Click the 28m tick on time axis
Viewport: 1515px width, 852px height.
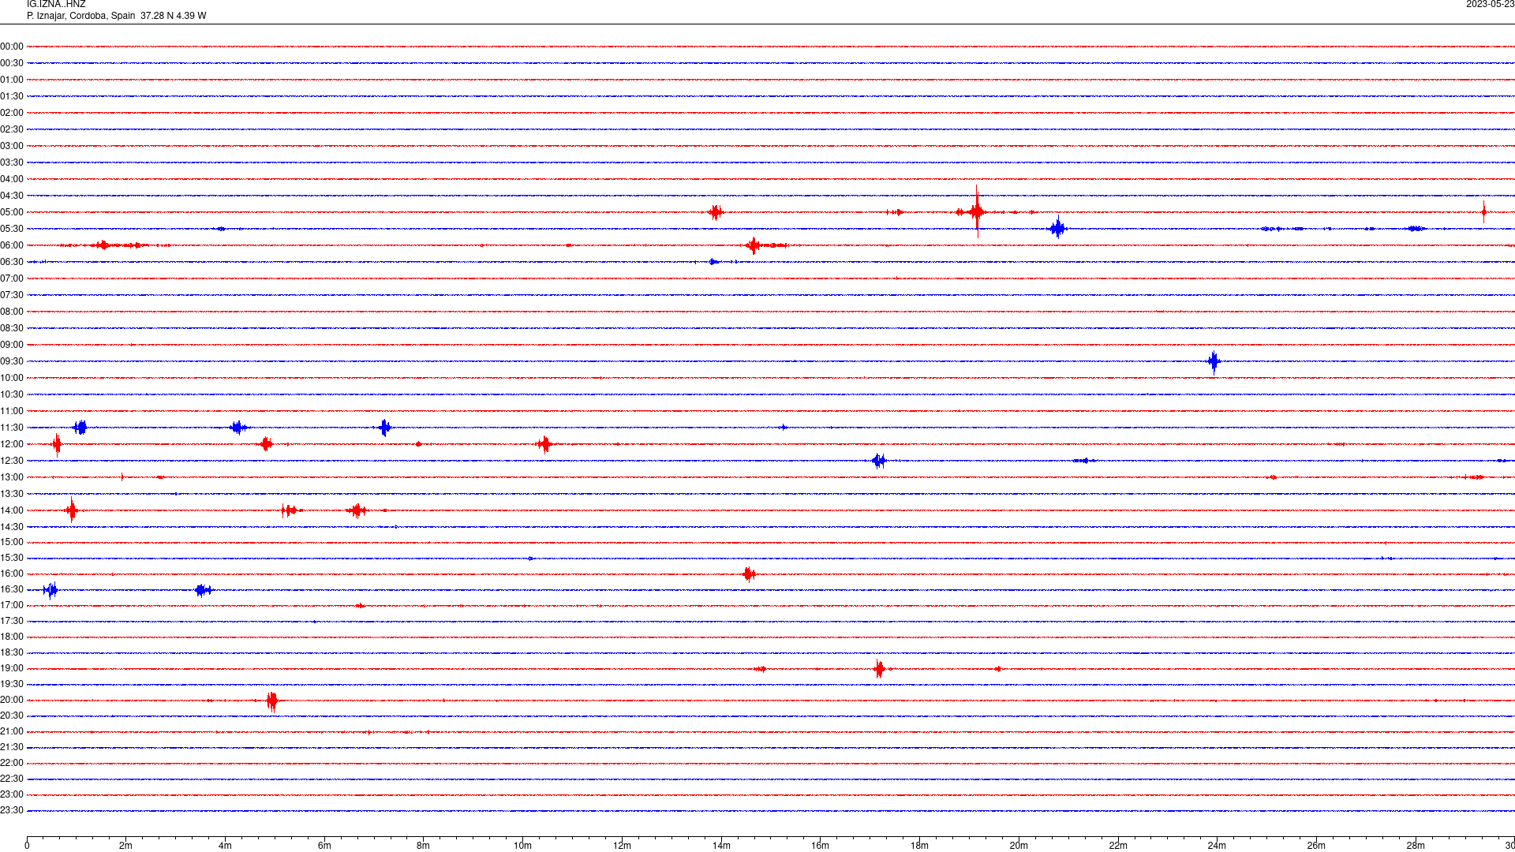coord(1416,846)
